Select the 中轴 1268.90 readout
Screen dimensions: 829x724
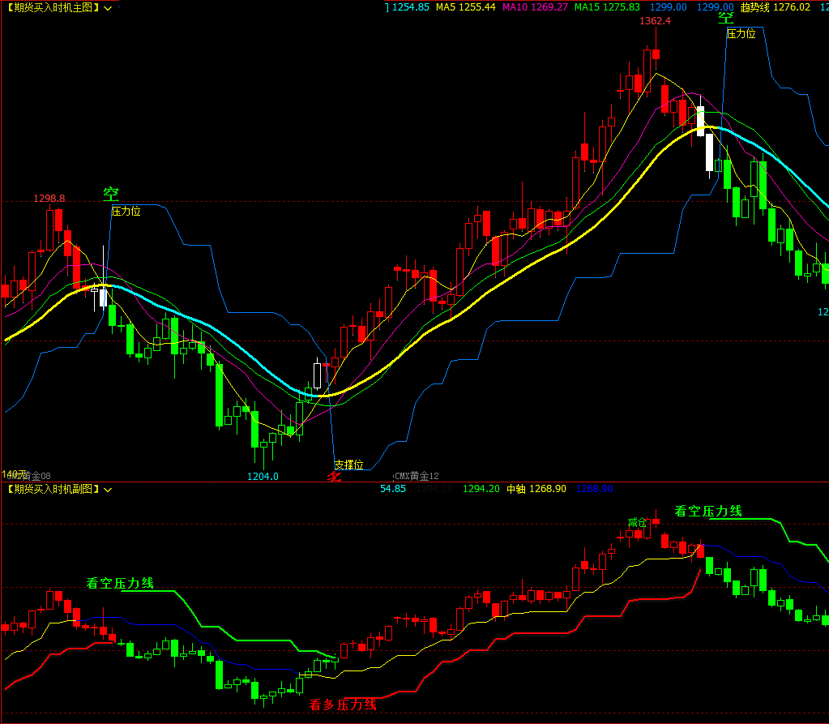point(536,489)
